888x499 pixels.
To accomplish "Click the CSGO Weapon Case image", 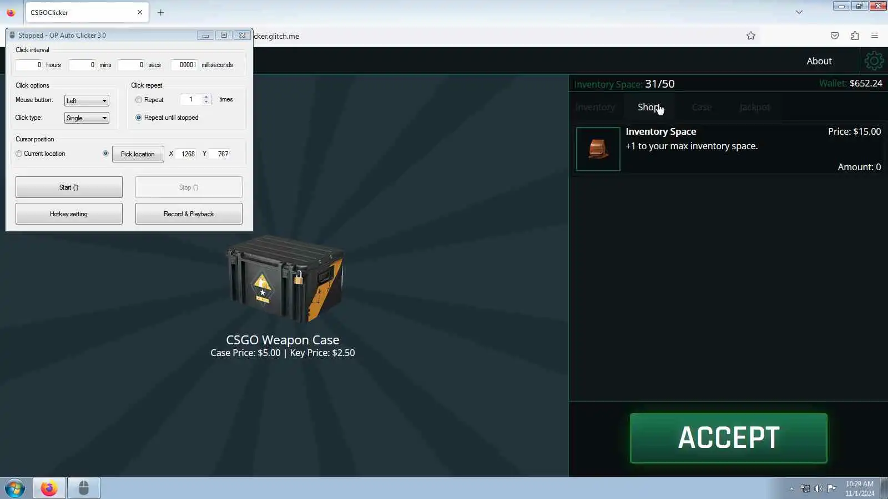I will (285, 279).
